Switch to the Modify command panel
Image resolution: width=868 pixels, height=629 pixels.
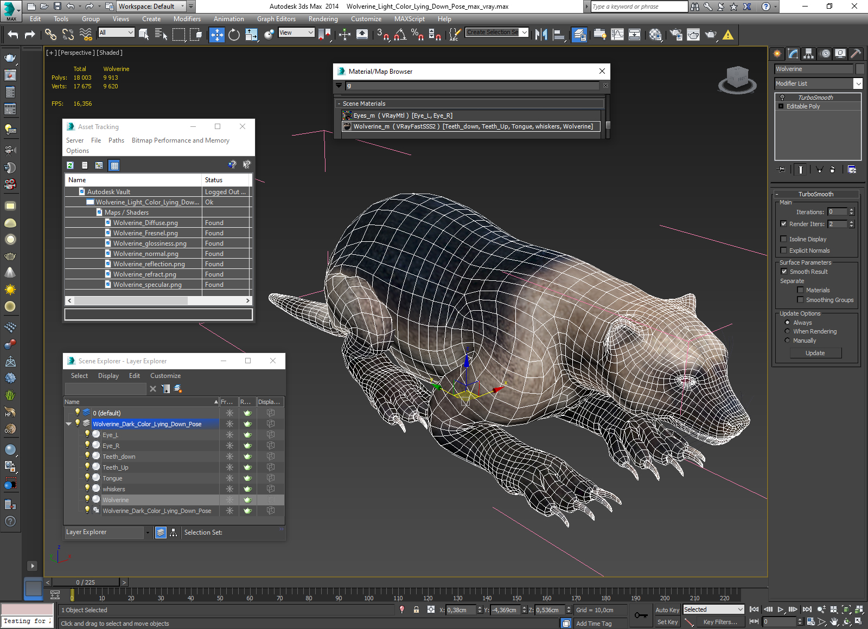(793, 53)
